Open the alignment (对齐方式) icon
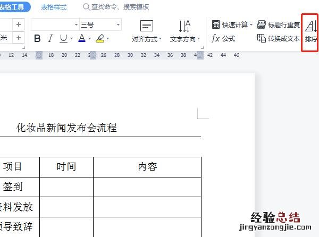 [x=147, y=26]
